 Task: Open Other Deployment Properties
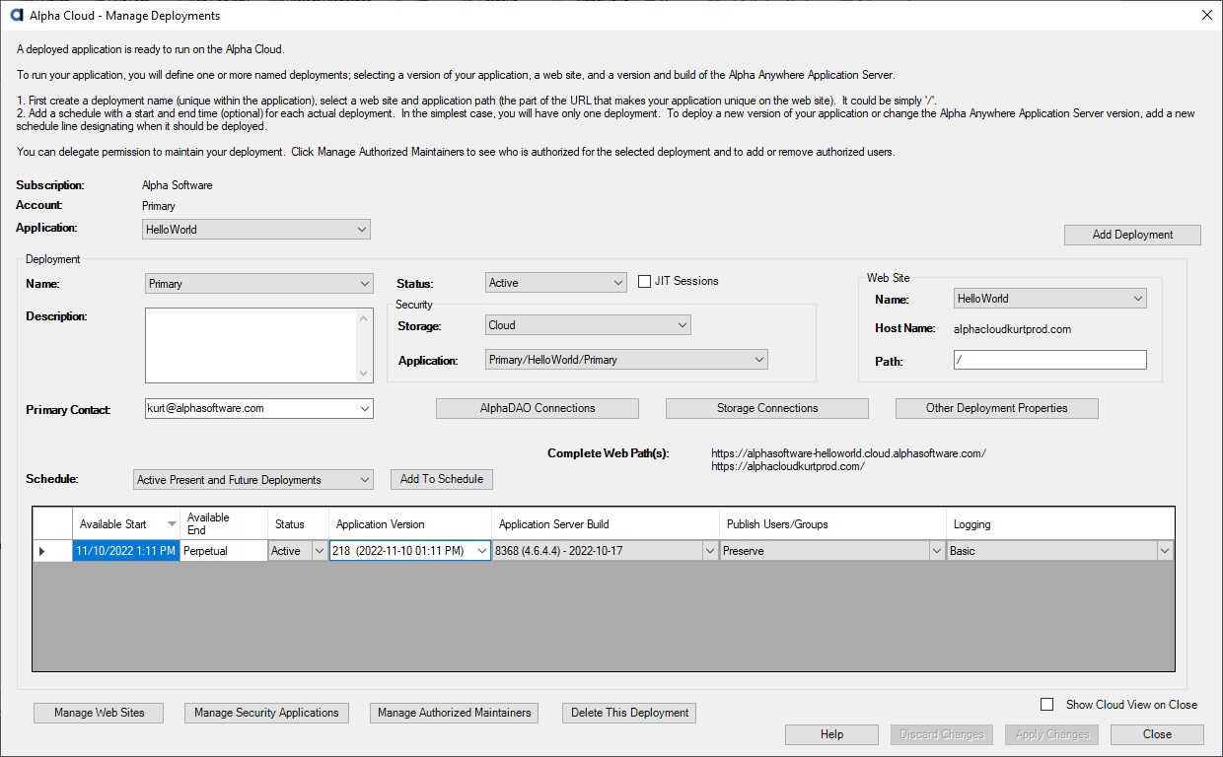point(996,408)
